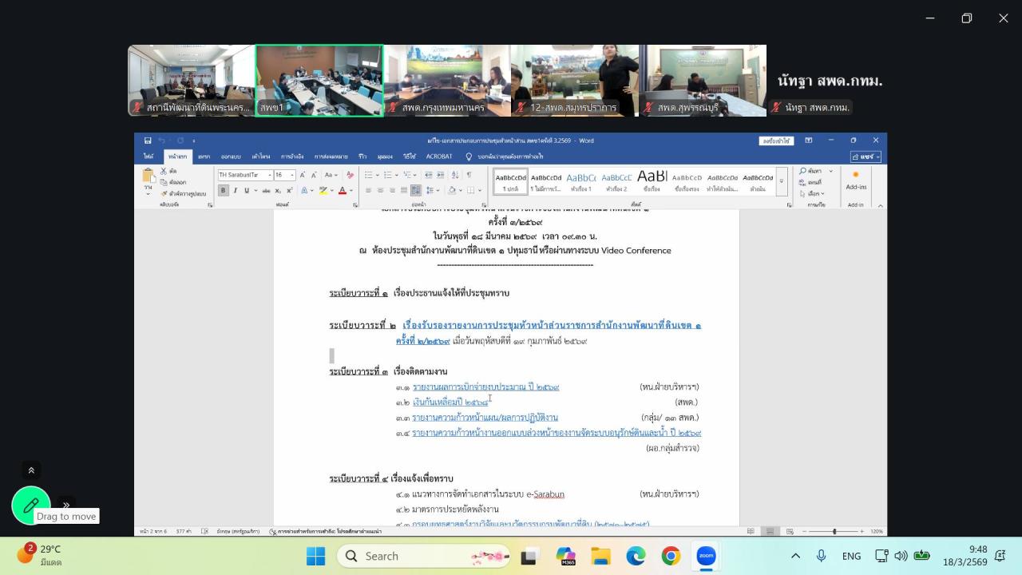Open the font size 16 dropdown
The width and height of the screenshot is (1022, 575).
(x=291, y=175)
